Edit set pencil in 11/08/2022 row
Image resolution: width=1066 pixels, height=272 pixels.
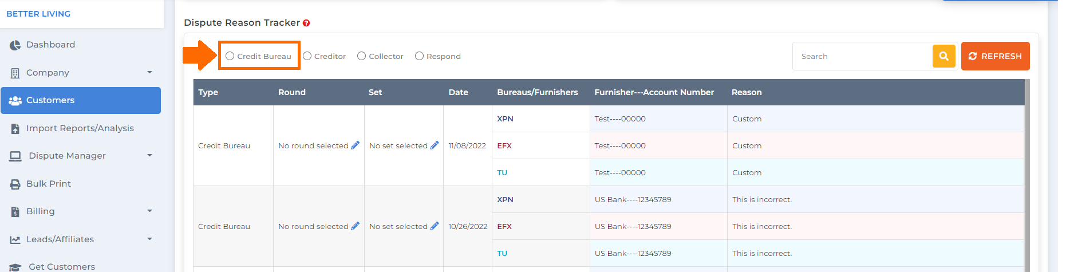pyautogui.click(x=435, y=145)
